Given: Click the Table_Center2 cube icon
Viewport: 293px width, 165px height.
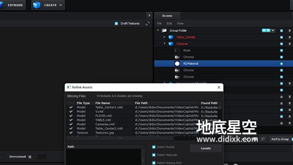Looking at the screenshot, I should pyautogui.click(x=171, y=37).
